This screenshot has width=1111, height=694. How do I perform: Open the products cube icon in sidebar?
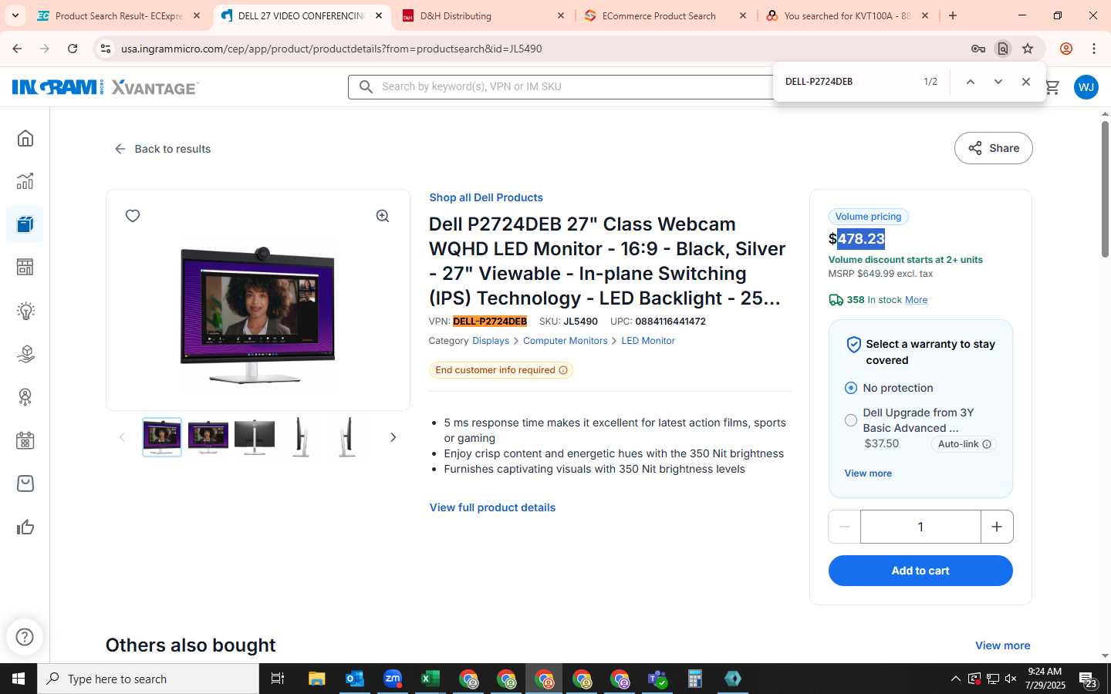[x=25, y=224]
